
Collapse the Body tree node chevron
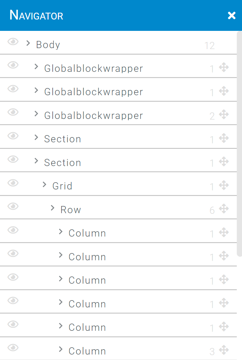[x=28, y=43]
